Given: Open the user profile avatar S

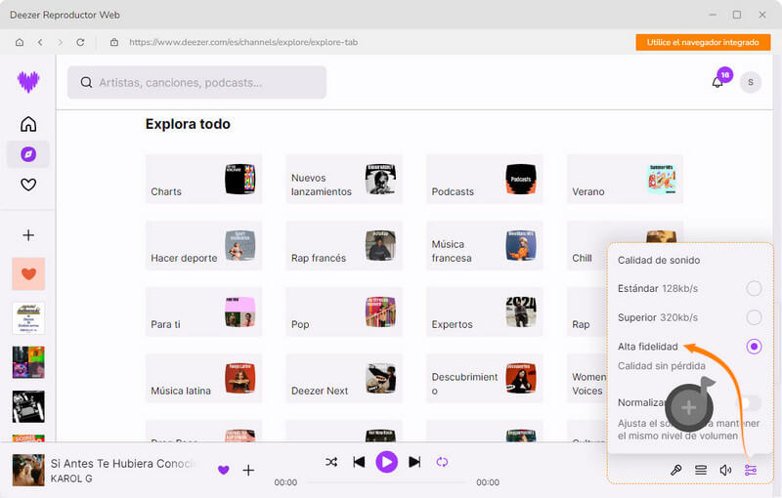Looking at the screenshot, I should click(x=750, y=82).
